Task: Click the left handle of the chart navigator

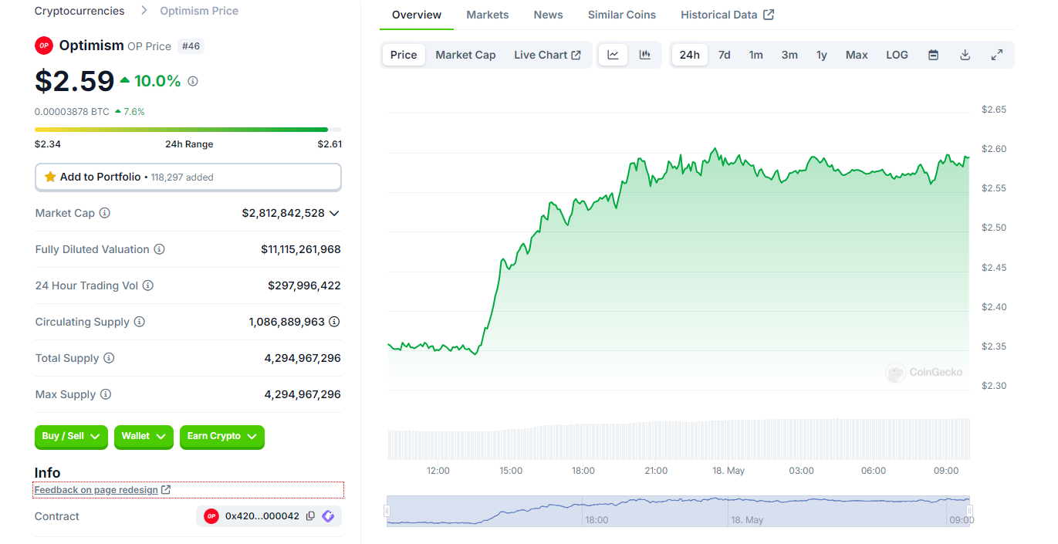Action: click(387, 511)
